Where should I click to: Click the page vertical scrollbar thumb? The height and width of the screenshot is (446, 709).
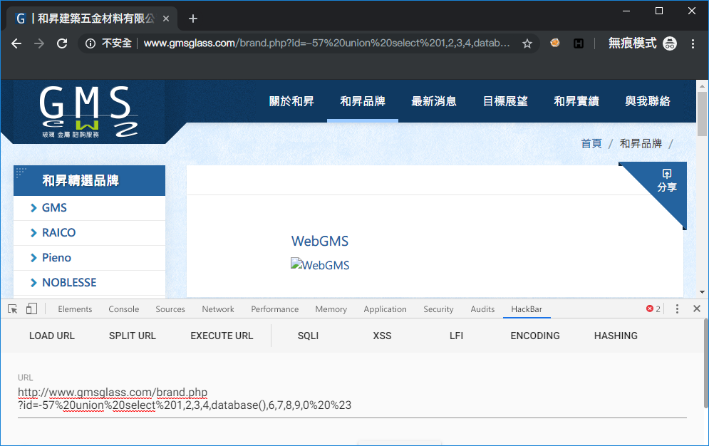(702, 113)
